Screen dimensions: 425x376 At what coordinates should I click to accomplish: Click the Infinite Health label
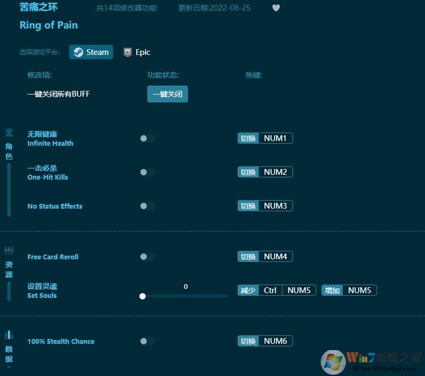tap(50, 144)
